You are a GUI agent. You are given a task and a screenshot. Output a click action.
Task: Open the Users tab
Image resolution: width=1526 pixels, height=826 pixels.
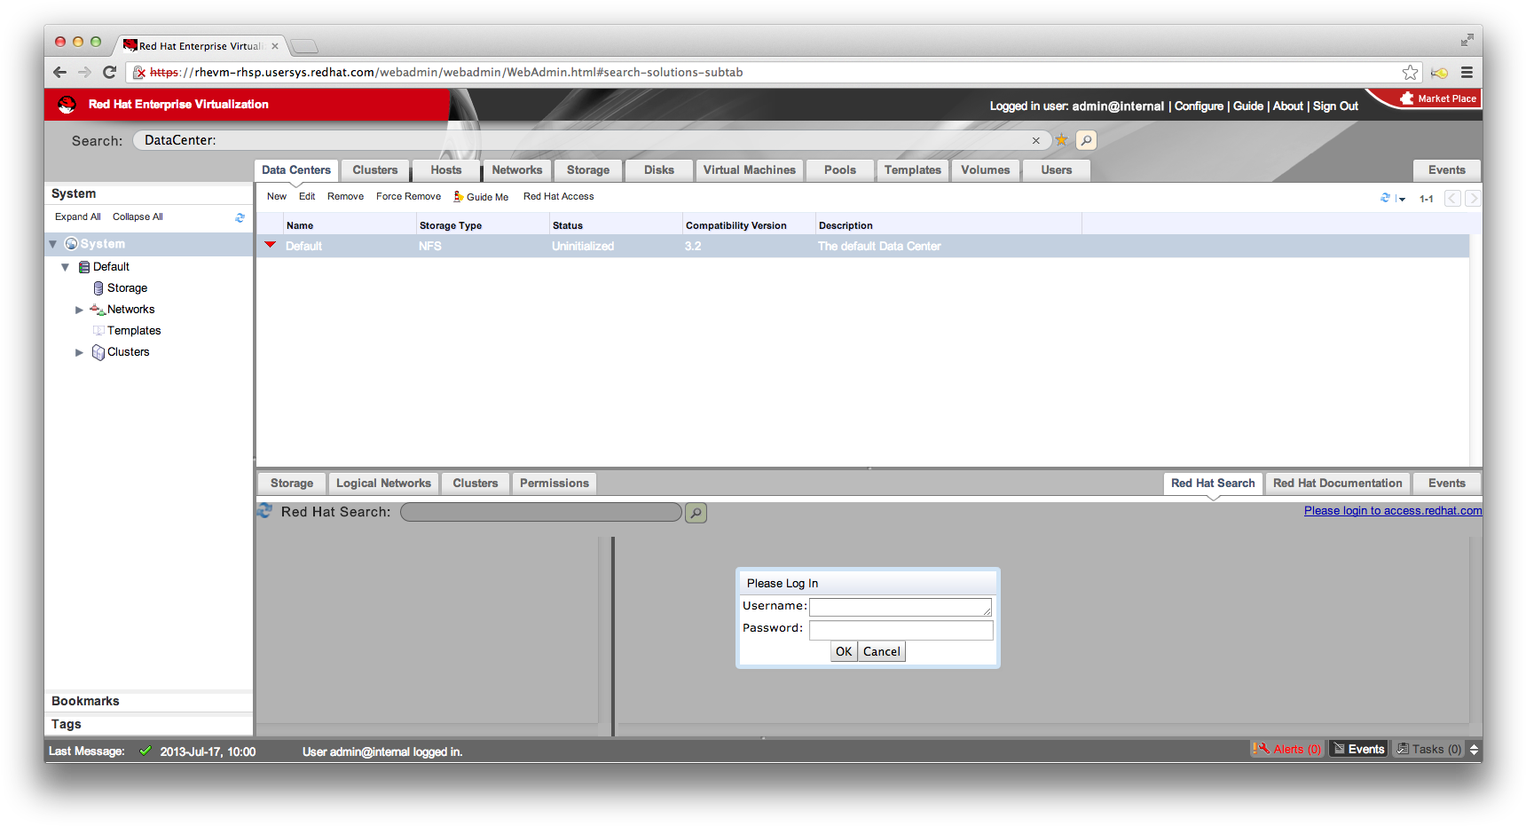point(1057,170)
